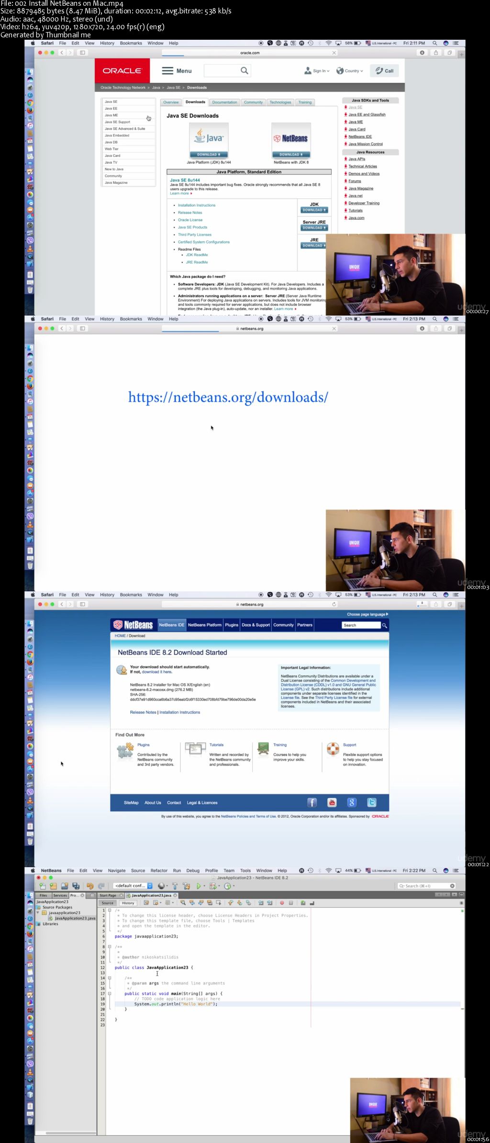Collapse license comment fold at line 1

[110, 910]
